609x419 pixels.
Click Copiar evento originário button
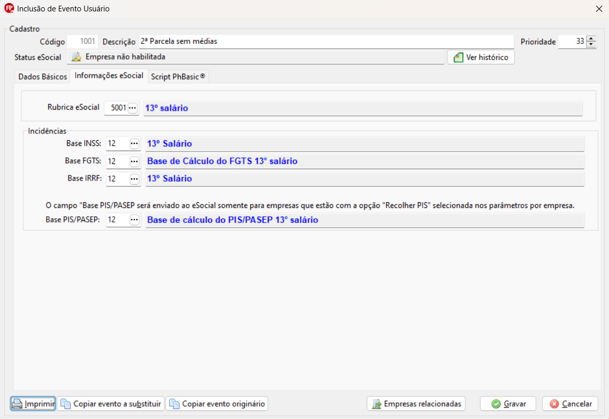217,404
